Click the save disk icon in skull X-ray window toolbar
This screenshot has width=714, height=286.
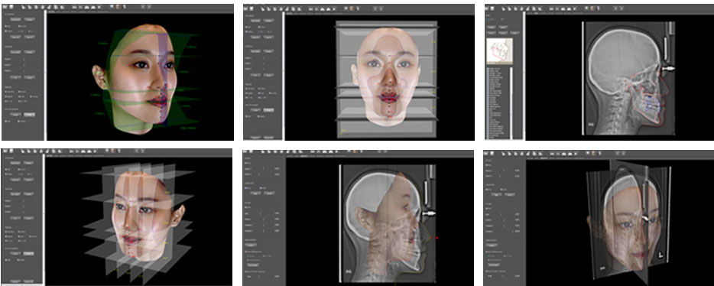492,8
